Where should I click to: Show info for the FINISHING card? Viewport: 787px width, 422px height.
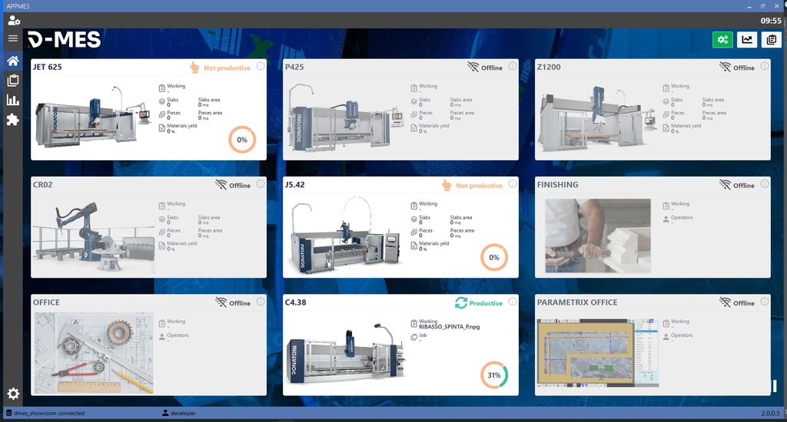[x=765, y=184]
